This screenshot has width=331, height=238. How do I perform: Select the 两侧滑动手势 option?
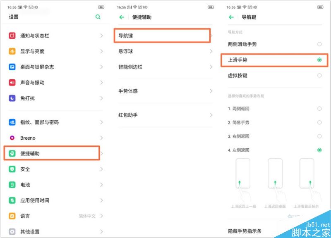point(319,44)
